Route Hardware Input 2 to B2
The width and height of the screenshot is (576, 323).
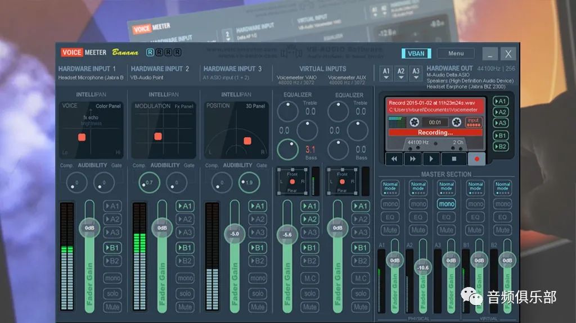click(x=185, y=261)
